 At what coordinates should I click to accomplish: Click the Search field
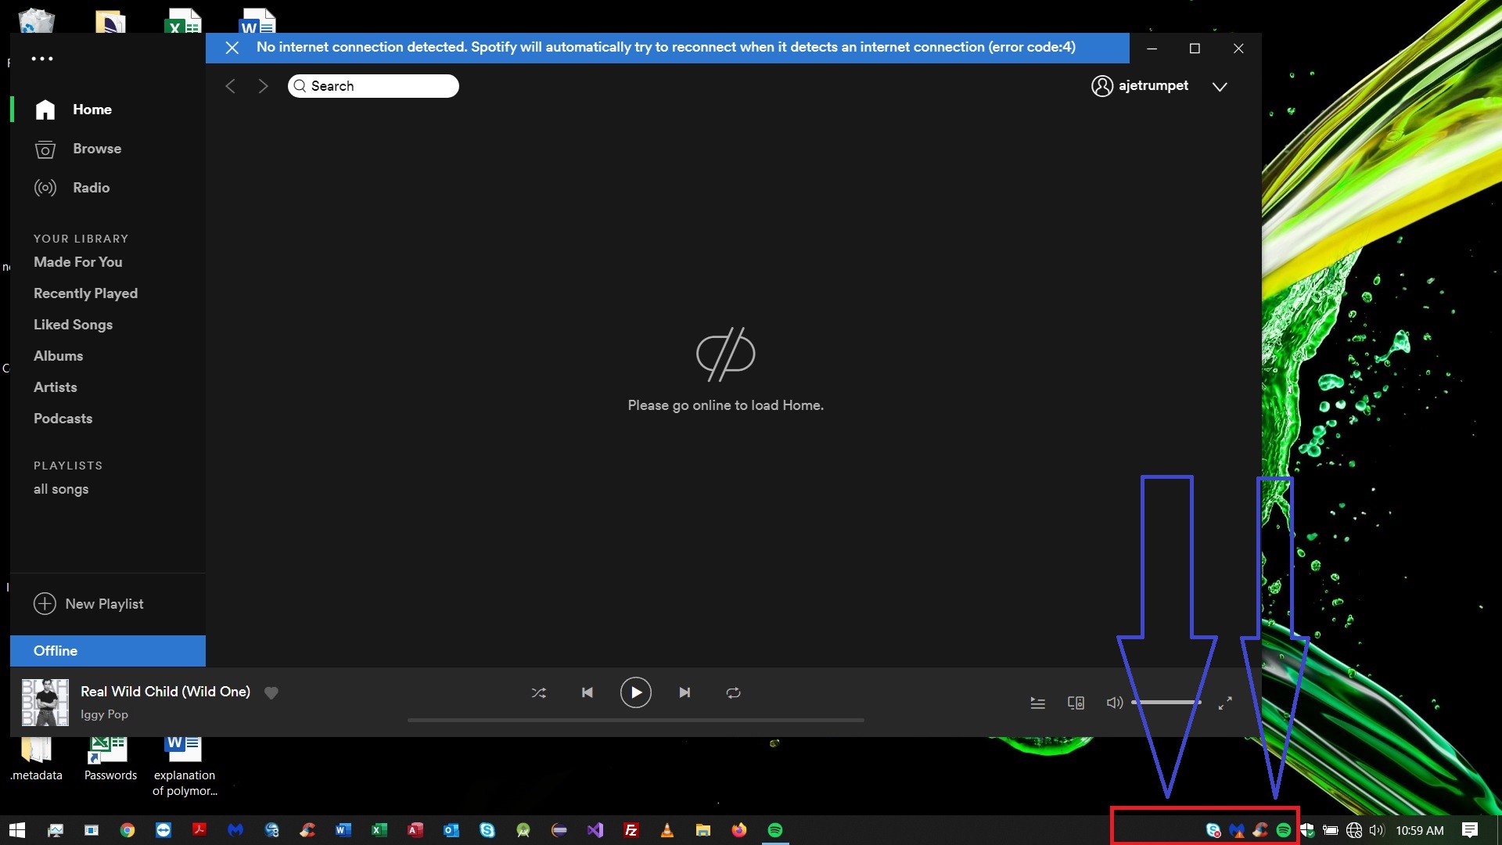pos(373,86)
